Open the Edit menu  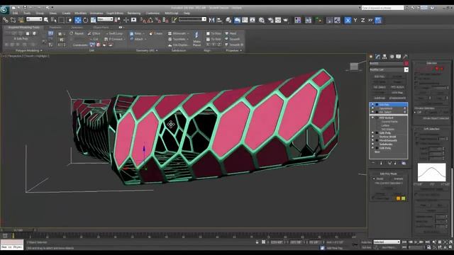(x=15, y=13)
